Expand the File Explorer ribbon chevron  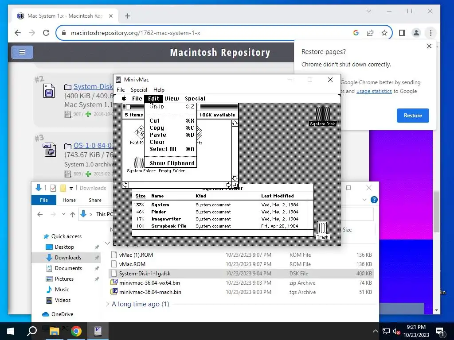pos(364,200)
